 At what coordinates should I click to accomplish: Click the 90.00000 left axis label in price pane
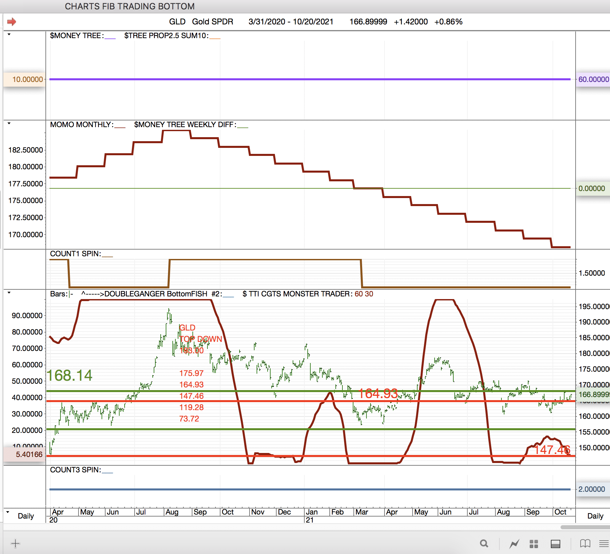27,315
